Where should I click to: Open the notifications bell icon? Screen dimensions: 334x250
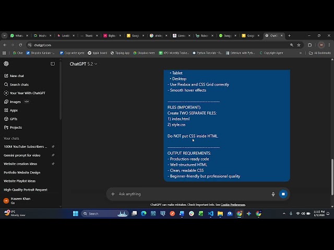(x=328, y=214)
